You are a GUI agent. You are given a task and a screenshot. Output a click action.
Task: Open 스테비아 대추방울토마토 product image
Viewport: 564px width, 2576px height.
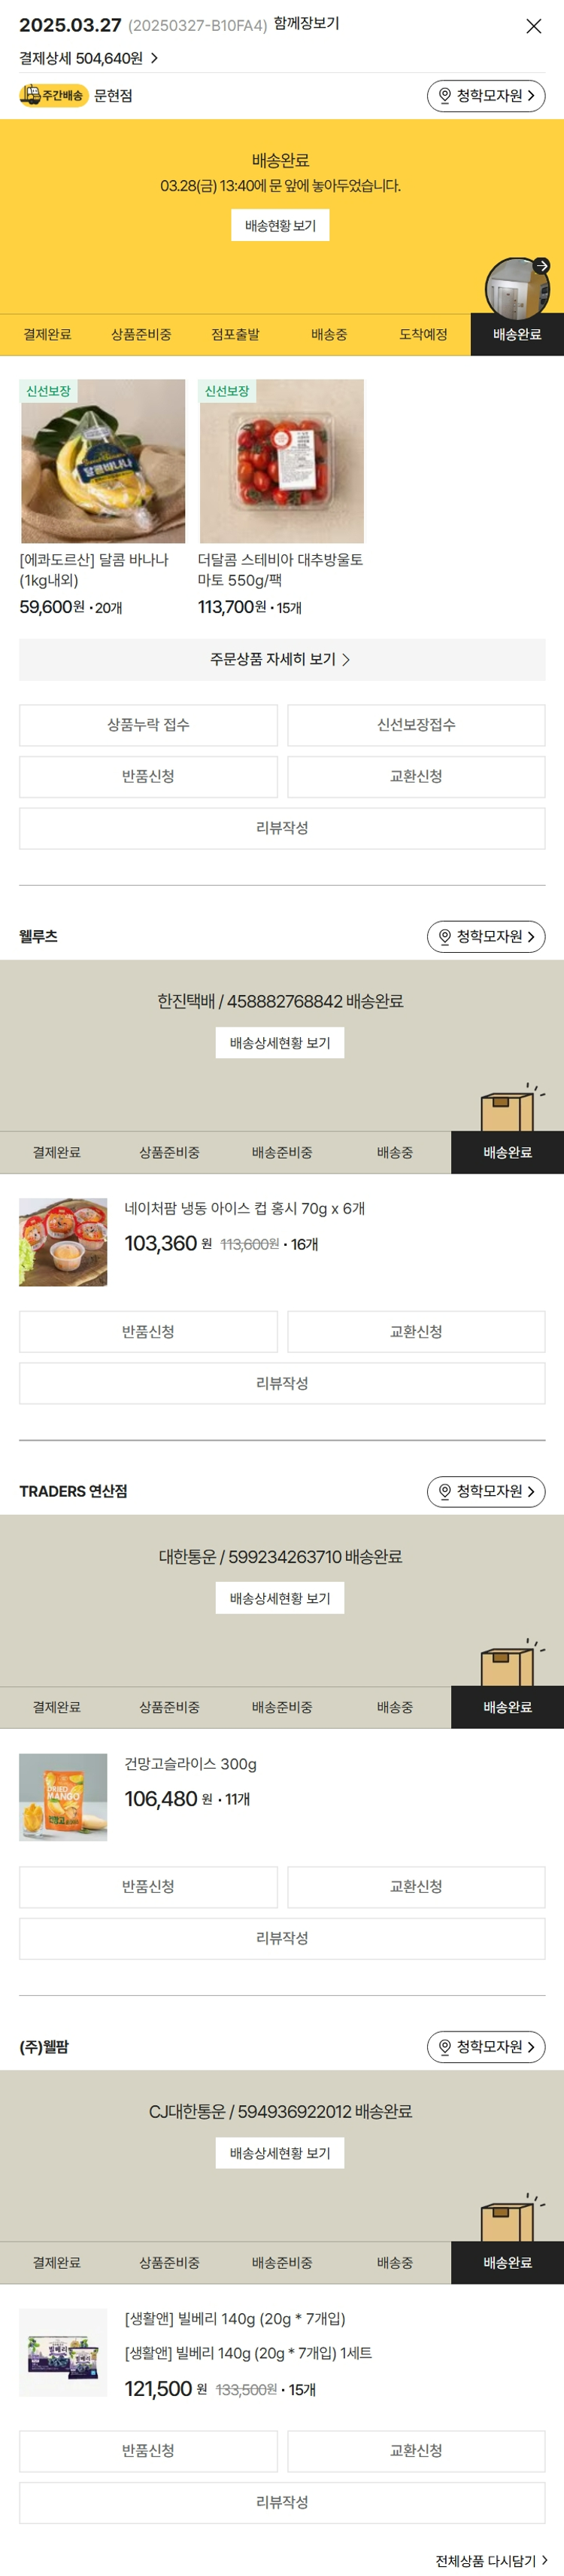coord(281,461)
